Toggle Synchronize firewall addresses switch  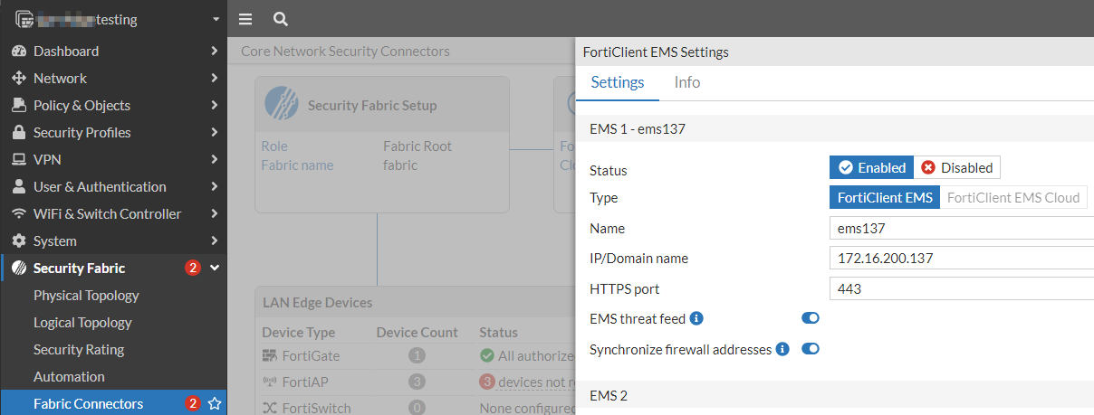coord(810,349)
